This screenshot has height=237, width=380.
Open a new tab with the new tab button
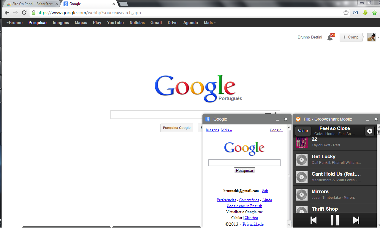[x=123, y=4]
